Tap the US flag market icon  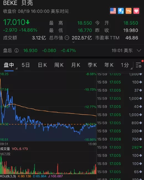pyautogui.click(x=113, y=11)
